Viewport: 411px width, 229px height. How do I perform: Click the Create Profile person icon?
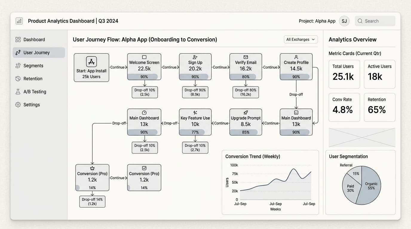(x=296, y=57)
